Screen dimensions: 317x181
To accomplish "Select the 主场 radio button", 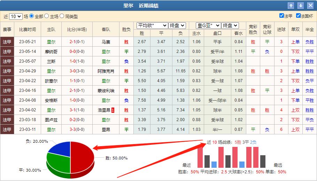I will pyautogui.click(x=46, y=16).
